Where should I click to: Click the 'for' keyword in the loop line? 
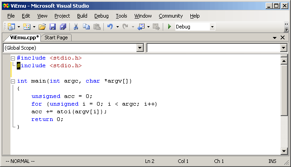pos(37,104)
